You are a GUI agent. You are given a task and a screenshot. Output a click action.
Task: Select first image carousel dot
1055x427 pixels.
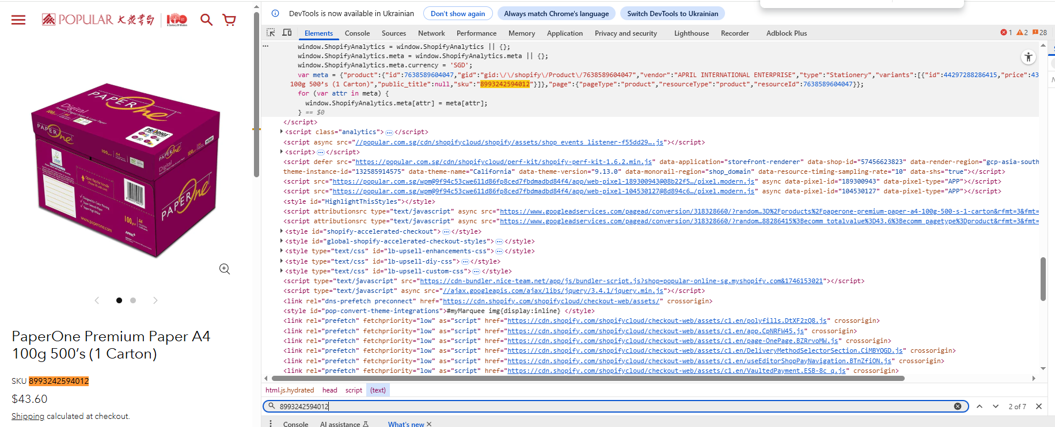point(119,300)
